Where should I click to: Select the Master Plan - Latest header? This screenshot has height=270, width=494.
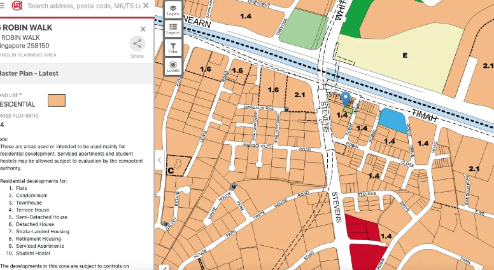tap(31, 73)
